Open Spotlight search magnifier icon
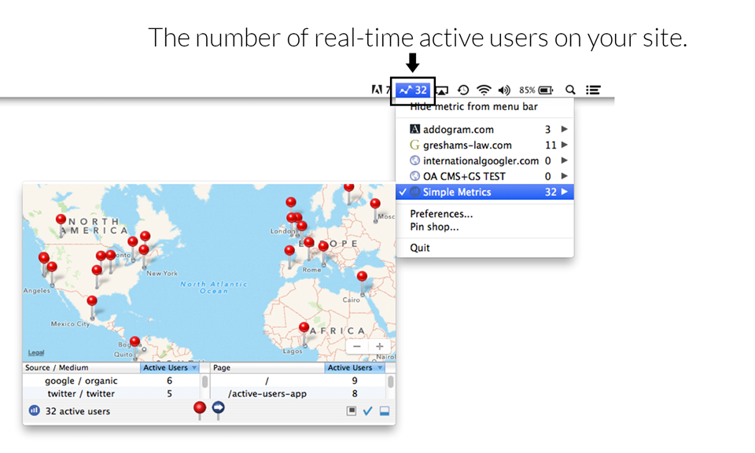This screenshot has width=755, height=453. [x=570, y=90]
